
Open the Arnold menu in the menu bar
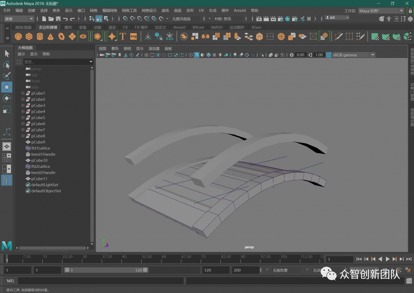(x=240, y=10)
